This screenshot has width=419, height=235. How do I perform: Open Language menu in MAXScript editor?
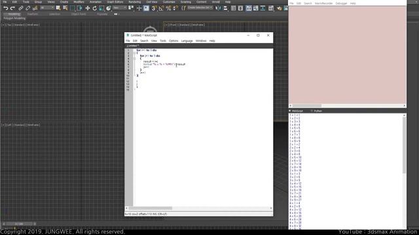point(187,40)
